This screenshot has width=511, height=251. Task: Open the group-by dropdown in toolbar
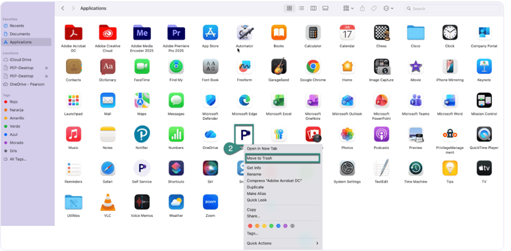(348, 9)
